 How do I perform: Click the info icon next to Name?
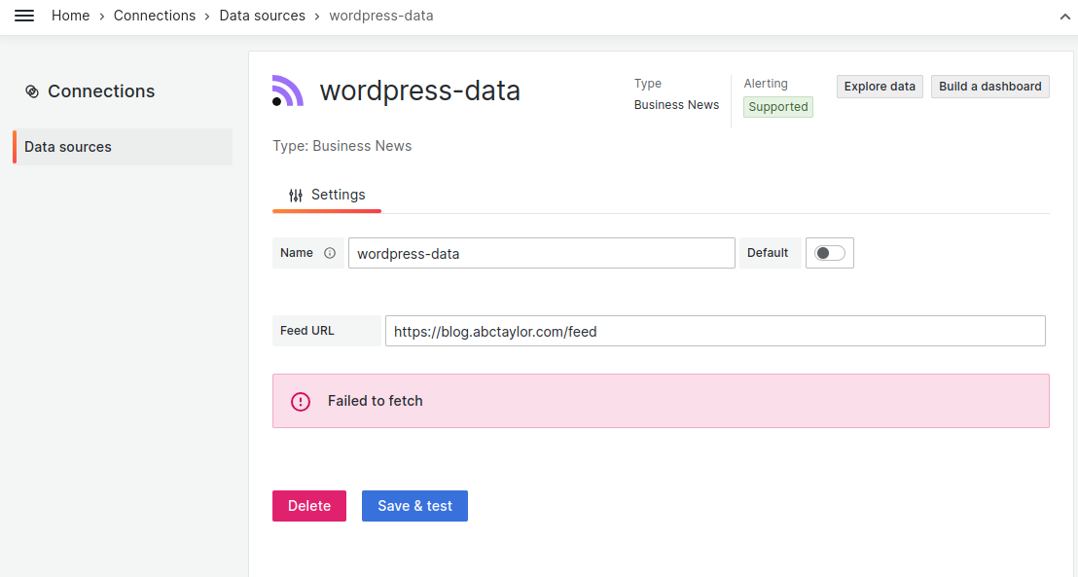click(330, 253)
